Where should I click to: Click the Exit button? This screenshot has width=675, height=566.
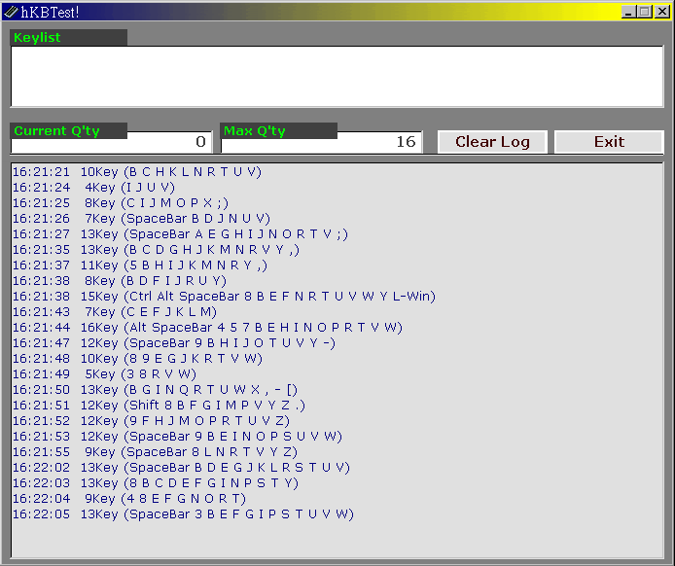609,142
